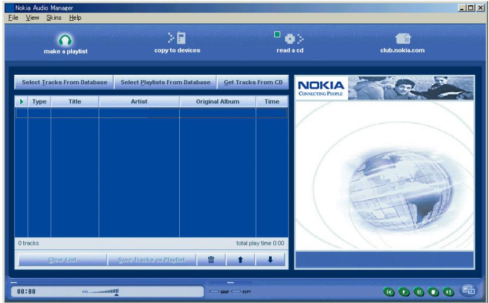Screen dimensions: 489x303
Task: Close the Nokia Audio Manager window
Action: (480, 8)
